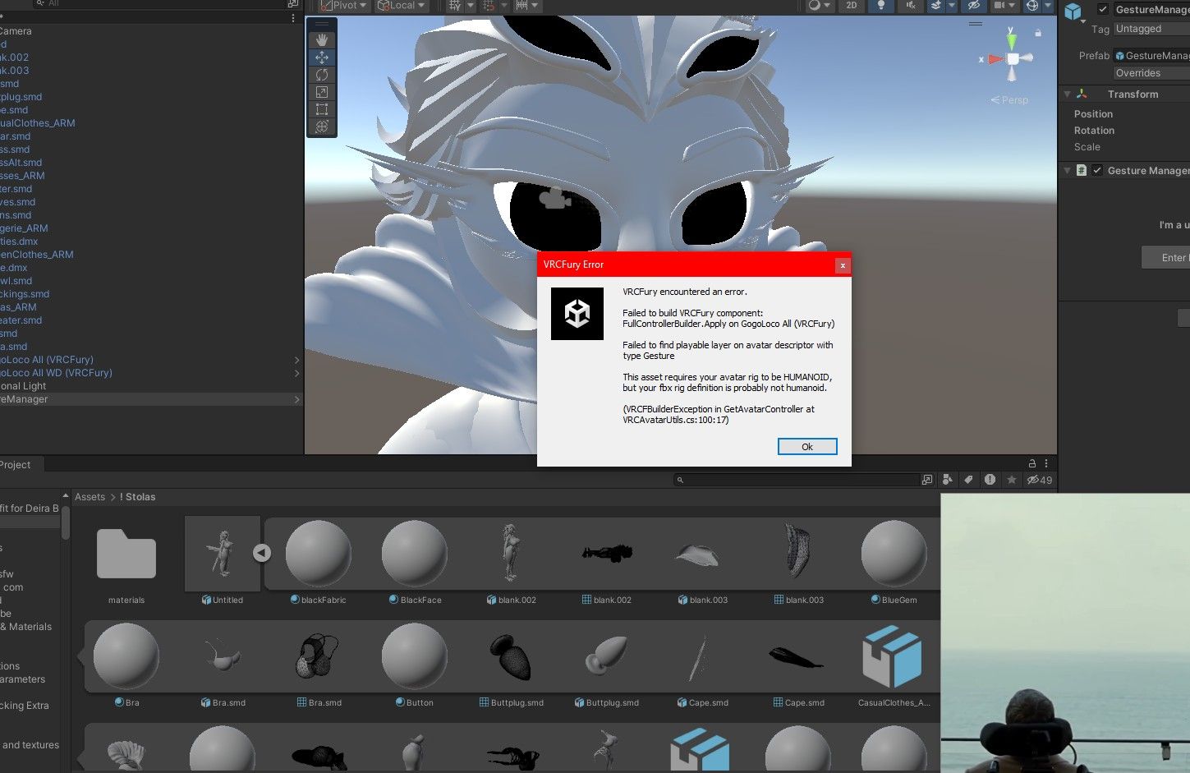Open the Pivot handle position dropdown

click(343, 5)
